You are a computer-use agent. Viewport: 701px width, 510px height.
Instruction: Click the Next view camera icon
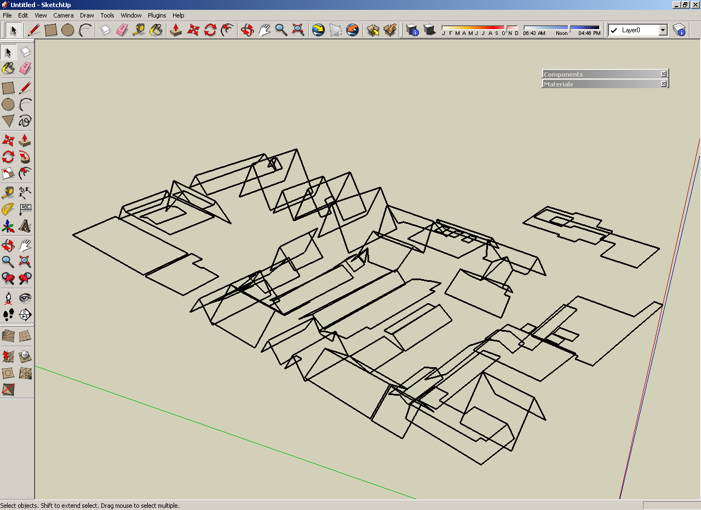pyautogui.click(x=25, y=279)
